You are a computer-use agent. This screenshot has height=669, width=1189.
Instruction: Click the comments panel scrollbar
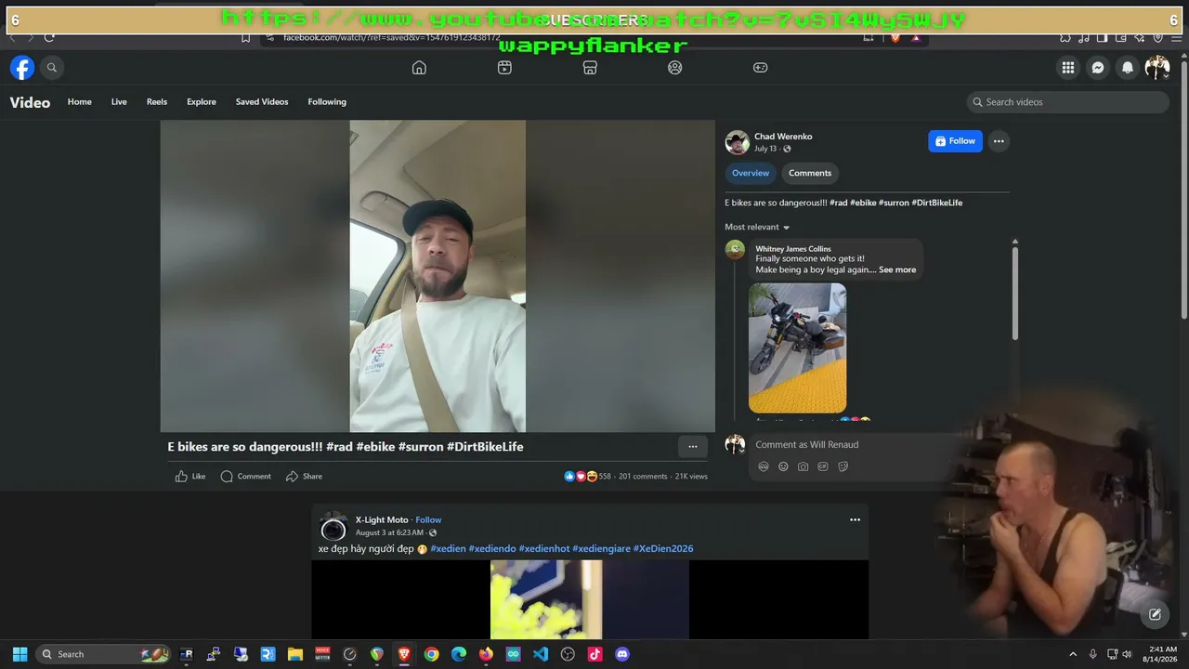pos(1014,292)
